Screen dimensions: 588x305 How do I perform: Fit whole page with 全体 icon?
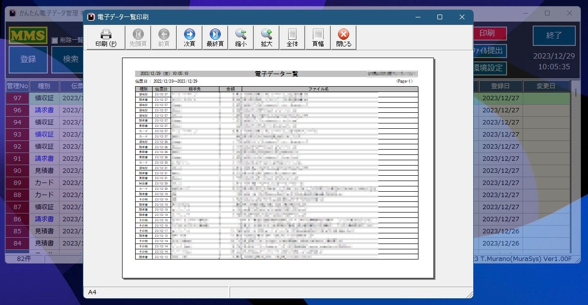[x=292, y=38]
